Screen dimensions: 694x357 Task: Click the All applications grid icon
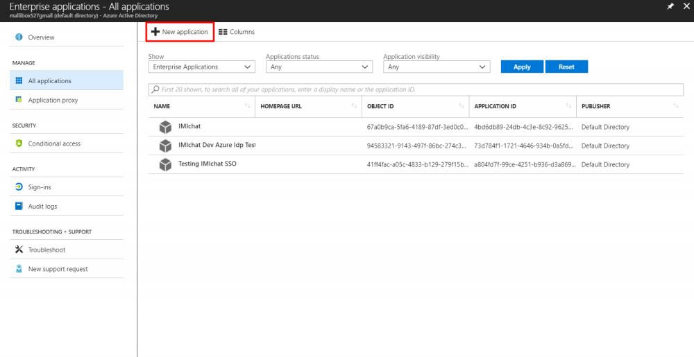(x=19, y=81)
